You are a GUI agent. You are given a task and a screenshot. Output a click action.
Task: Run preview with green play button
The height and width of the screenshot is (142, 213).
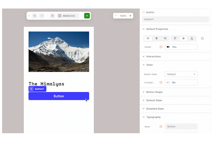point(87,16)
